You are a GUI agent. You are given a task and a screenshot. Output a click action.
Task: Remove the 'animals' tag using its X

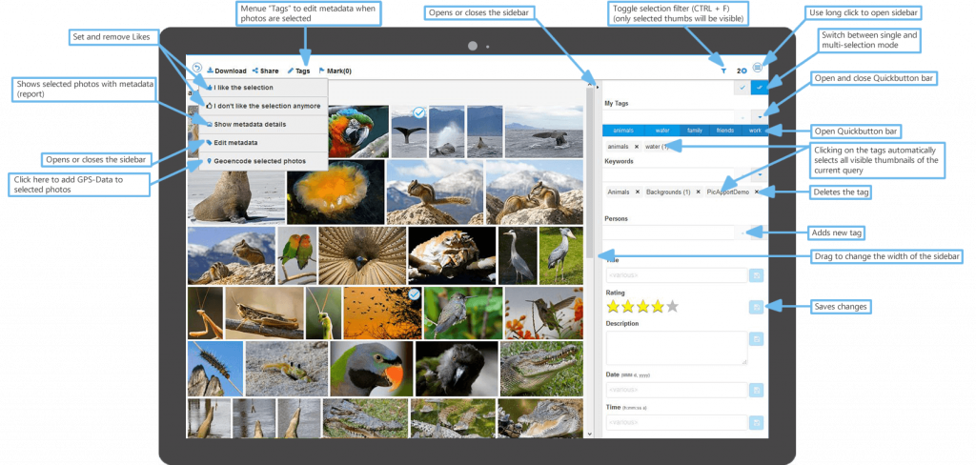click(636, 147)
